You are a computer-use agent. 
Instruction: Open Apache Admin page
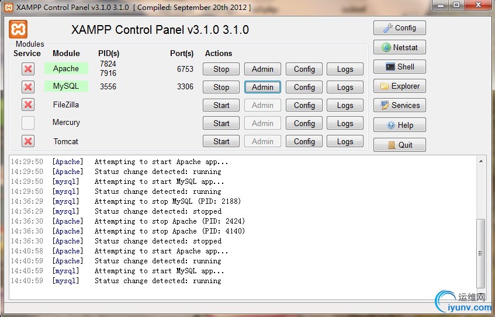[262, 69]
